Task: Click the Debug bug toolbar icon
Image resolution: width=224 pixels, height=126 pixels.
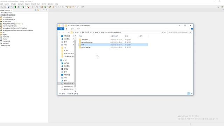Action: (x=19, y=7)
